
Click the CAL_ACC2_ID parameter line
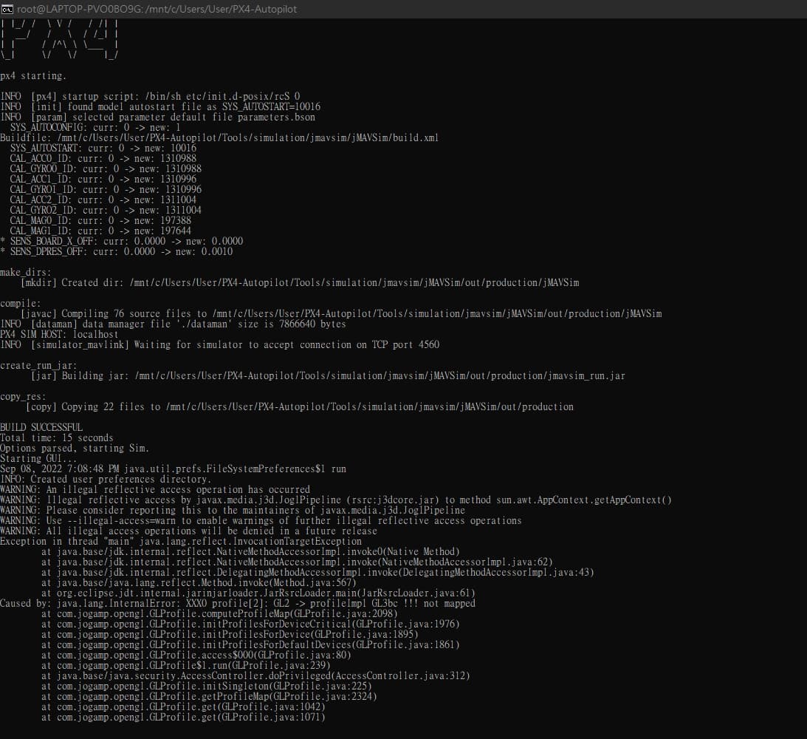click(x=103, y=200)
